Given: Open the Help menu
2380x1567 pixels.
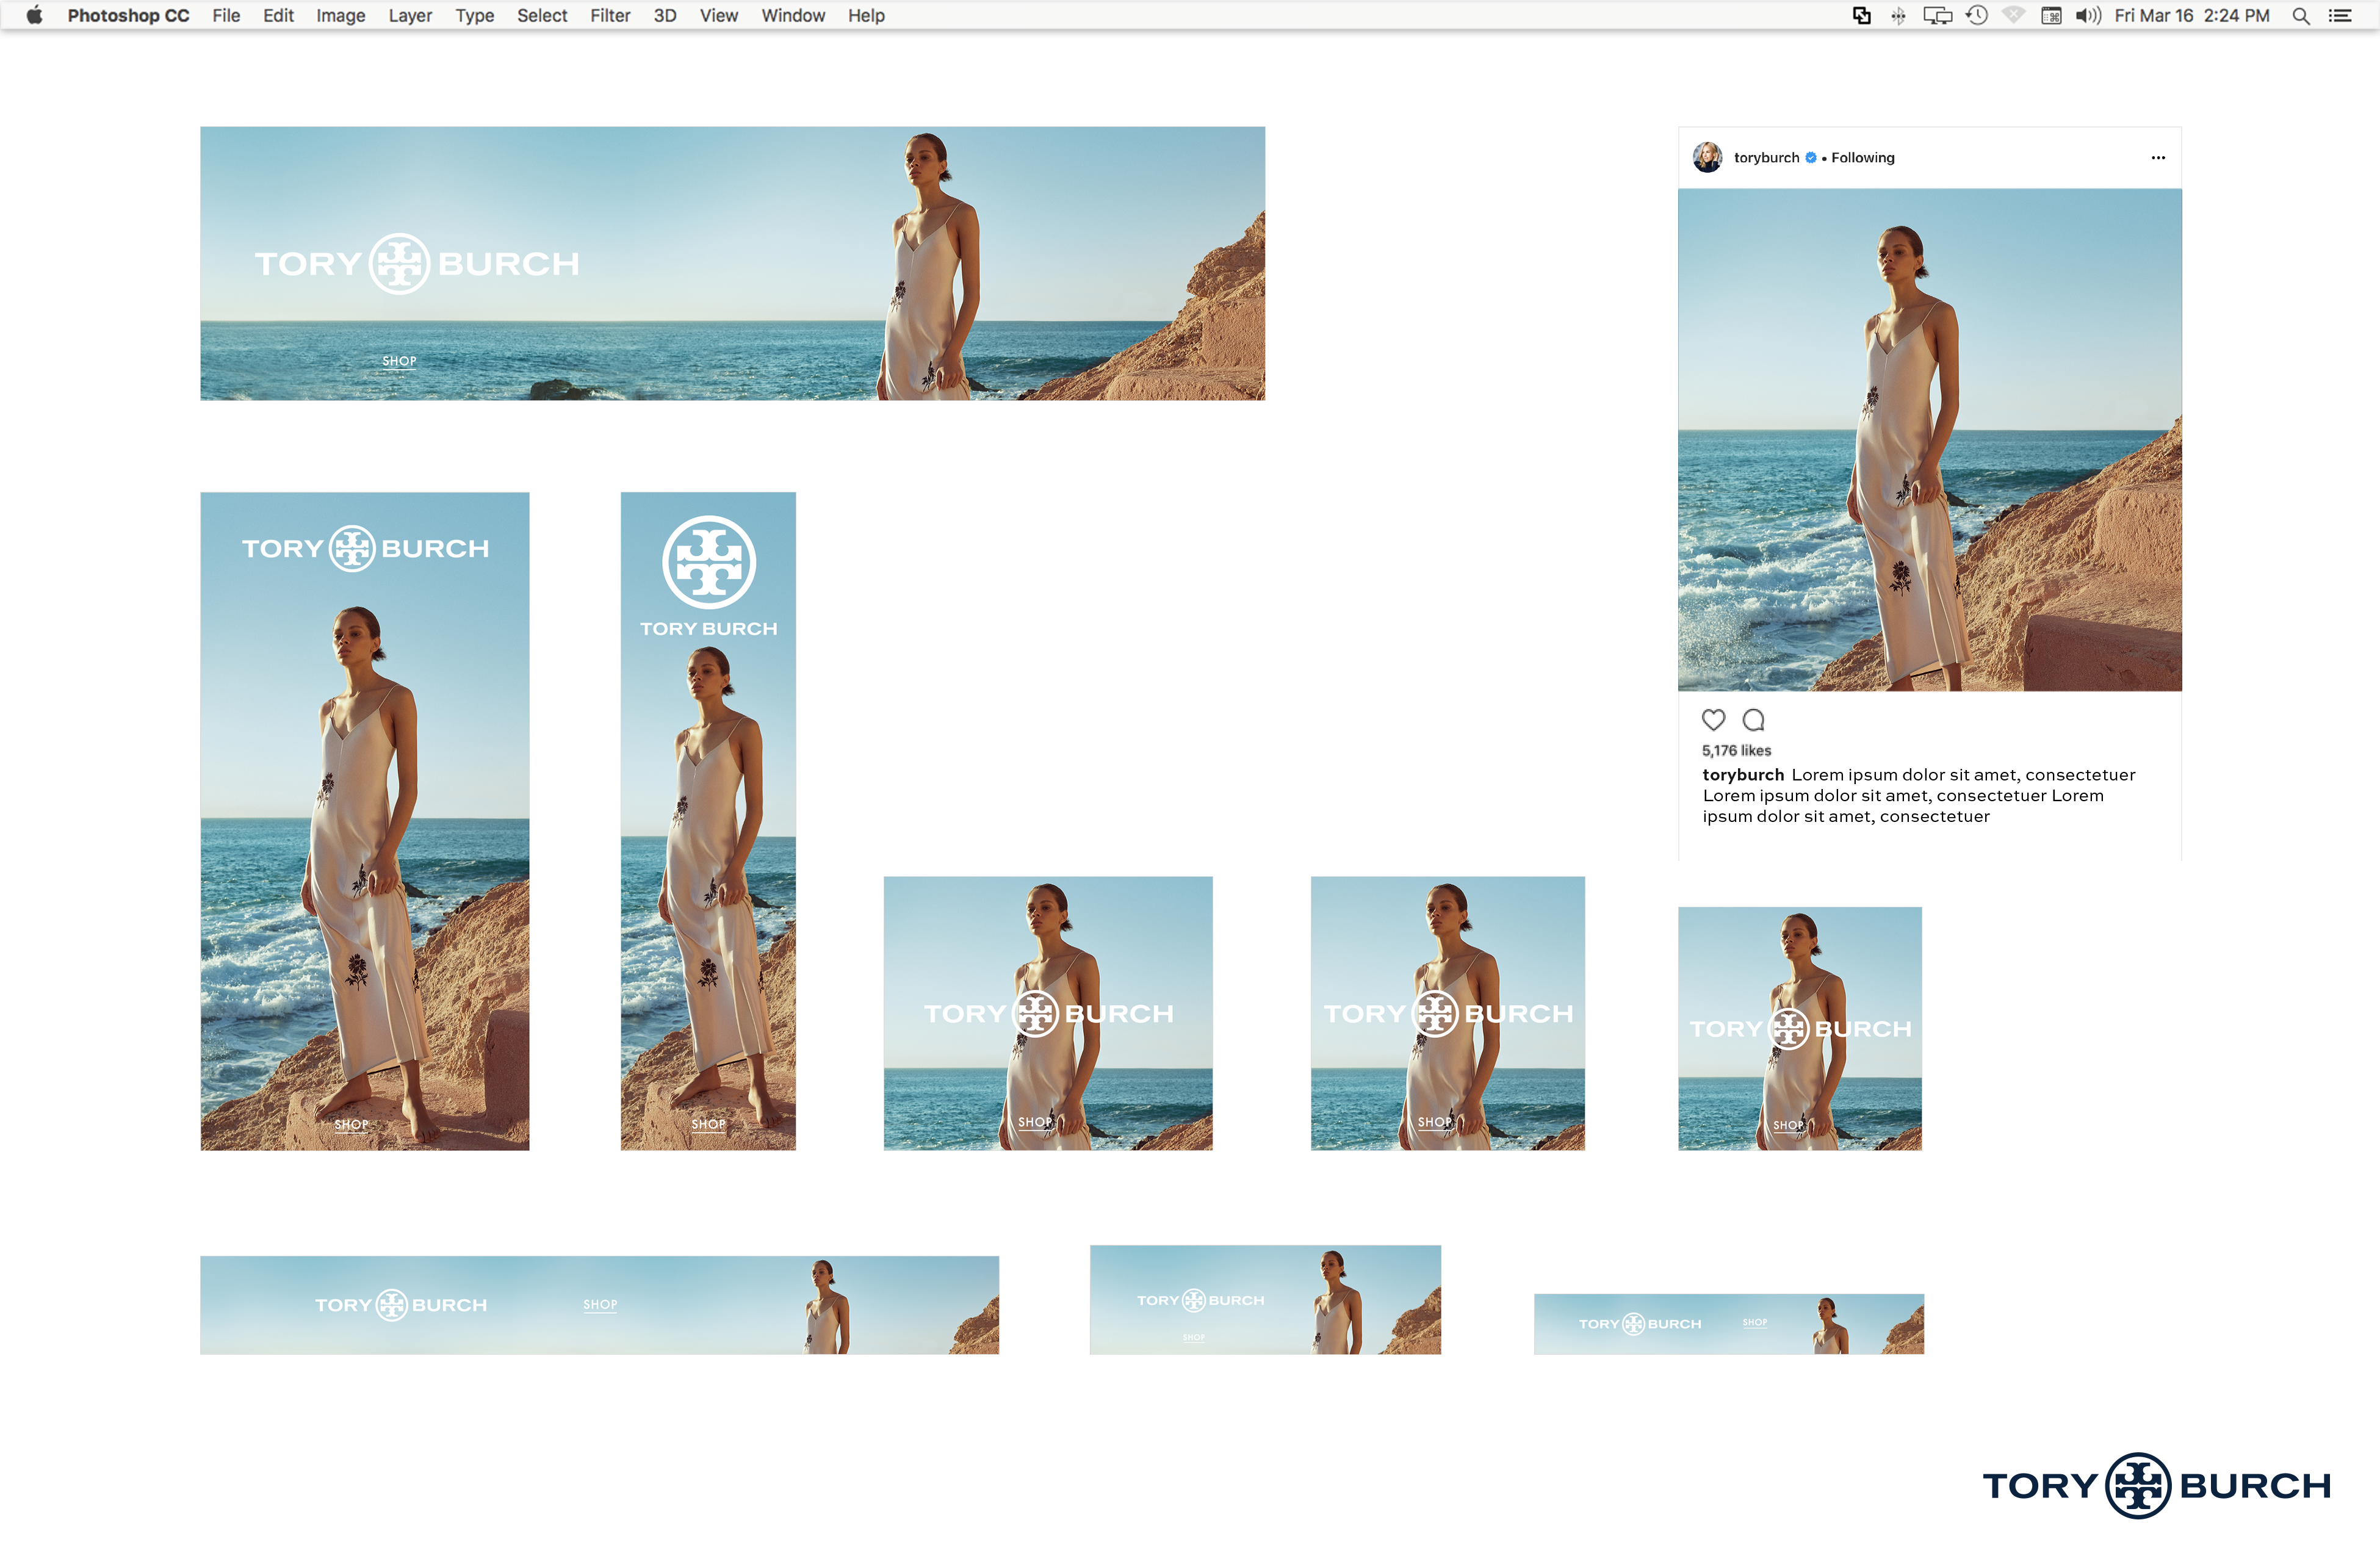Looking at the screenshot, I should tap(866, 15).
